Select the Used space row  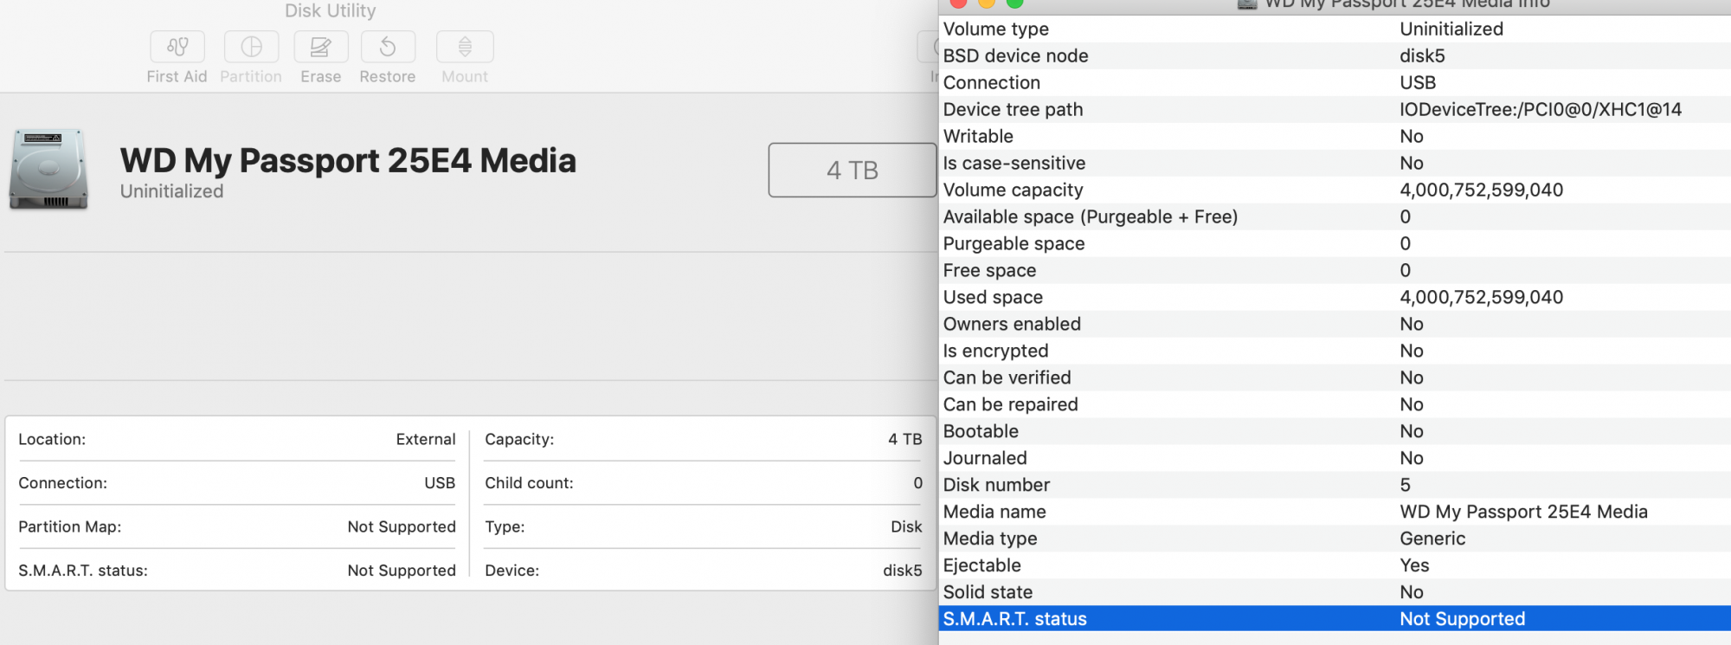(x=1334, y=298)
